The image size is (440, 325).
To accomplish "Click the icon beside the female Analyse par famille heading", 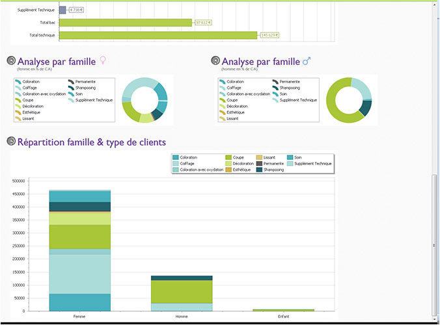I will pyautogui.click(x=11, y=61).
